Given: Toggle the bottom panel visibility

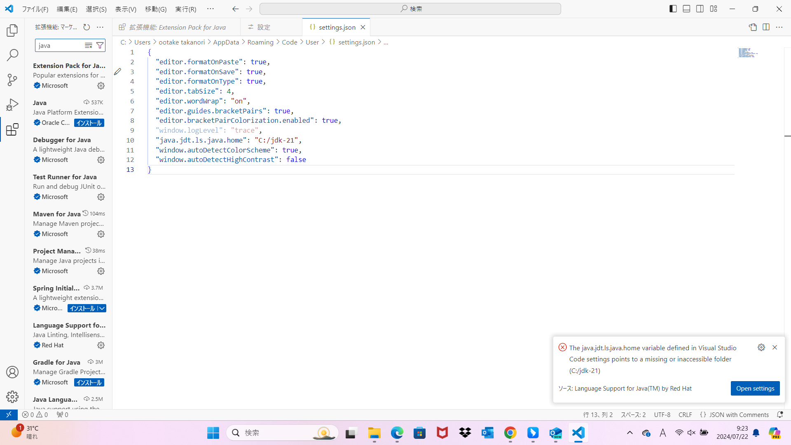Looking at the screenshot, I should point(686,8).
